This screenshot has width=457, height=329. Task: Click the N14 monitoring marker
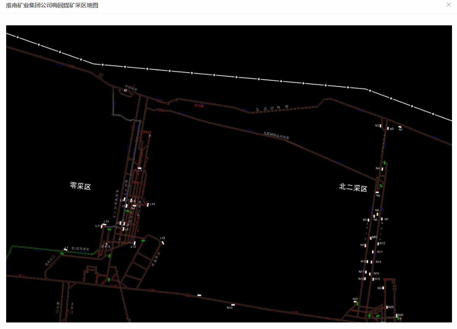[x=372, y=262]
